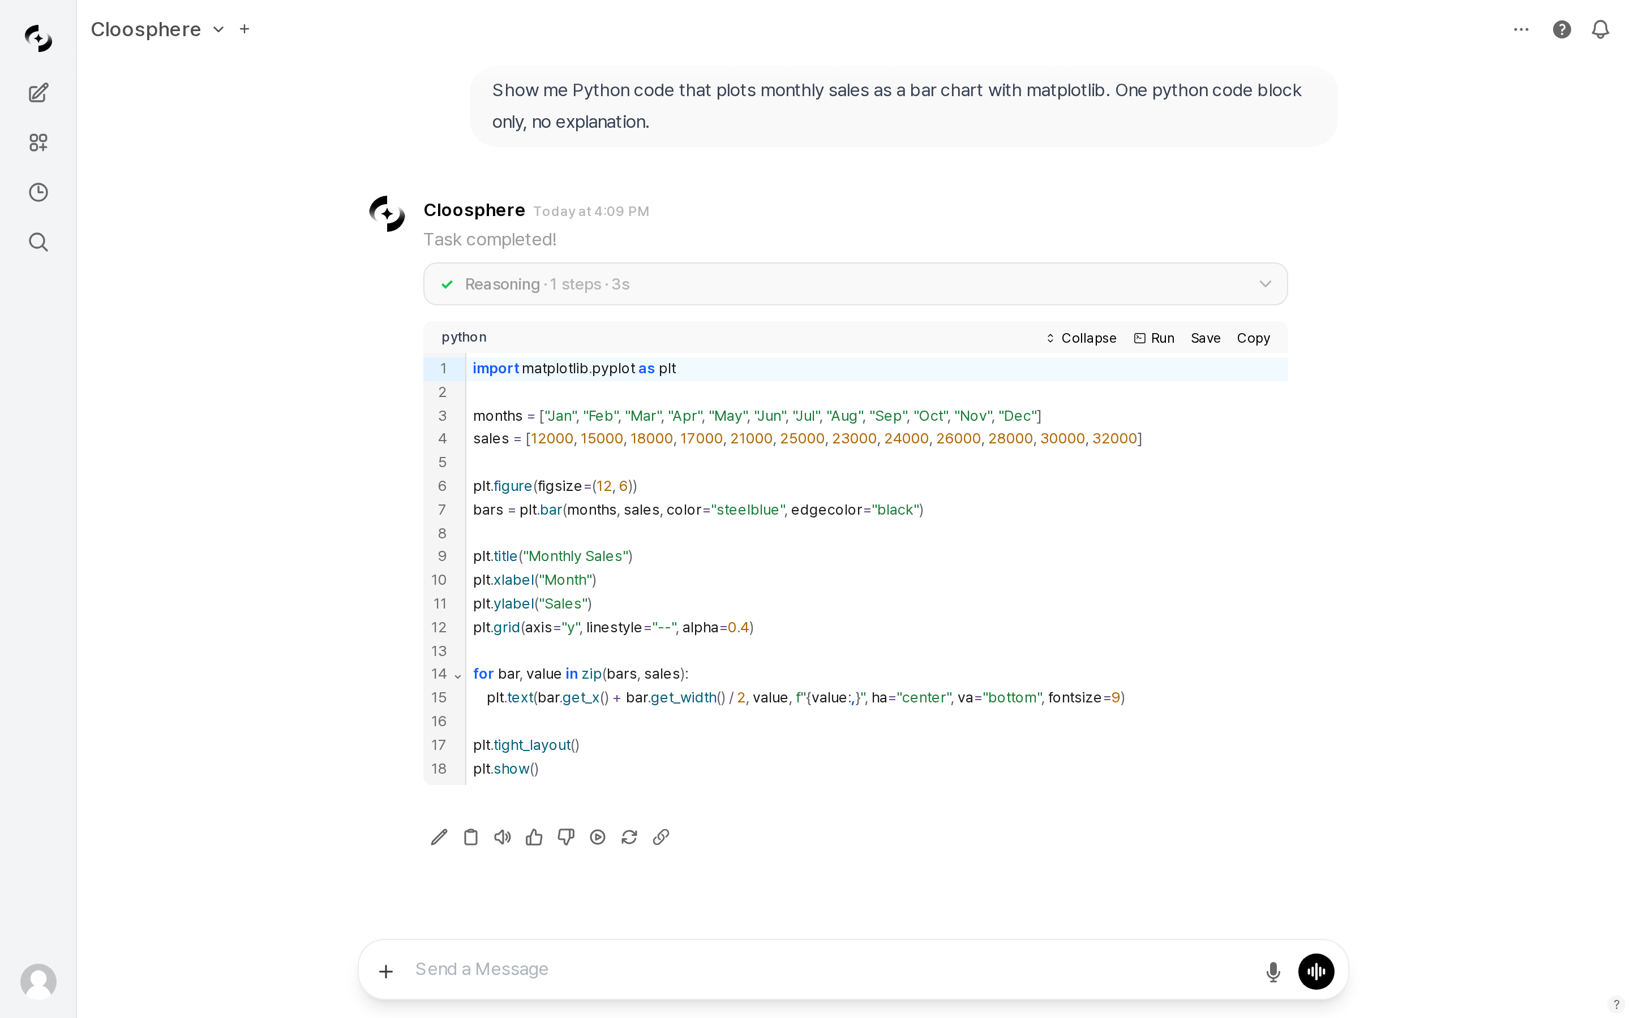Click the 'Task completed!' status text
This screenshot has height=1018, width=1630.
[490, 240]
